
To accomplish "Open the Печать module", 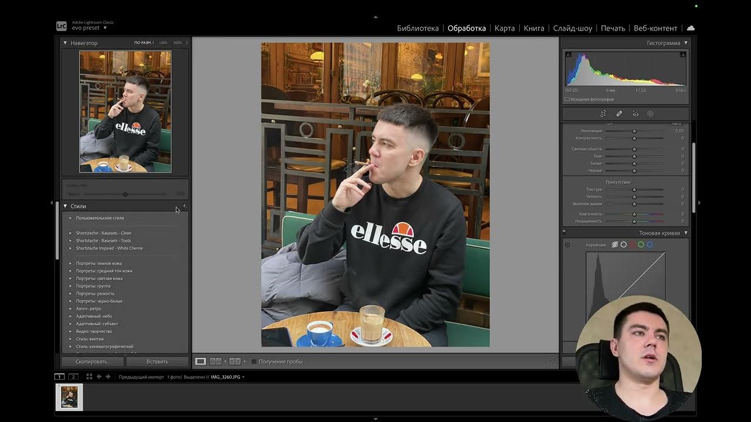I will click(x=613, y=28).
